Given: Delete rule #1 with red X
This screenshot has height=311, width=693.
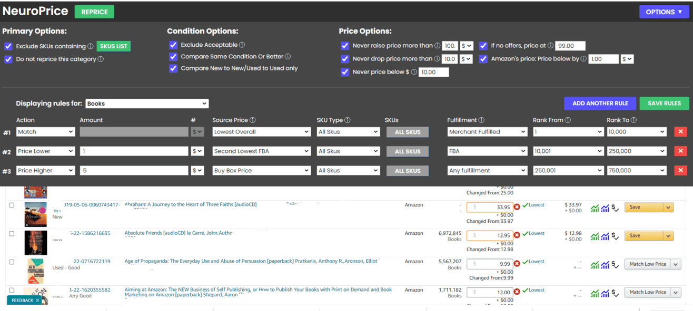Looking at the screenshot, I should pos(680,132).
